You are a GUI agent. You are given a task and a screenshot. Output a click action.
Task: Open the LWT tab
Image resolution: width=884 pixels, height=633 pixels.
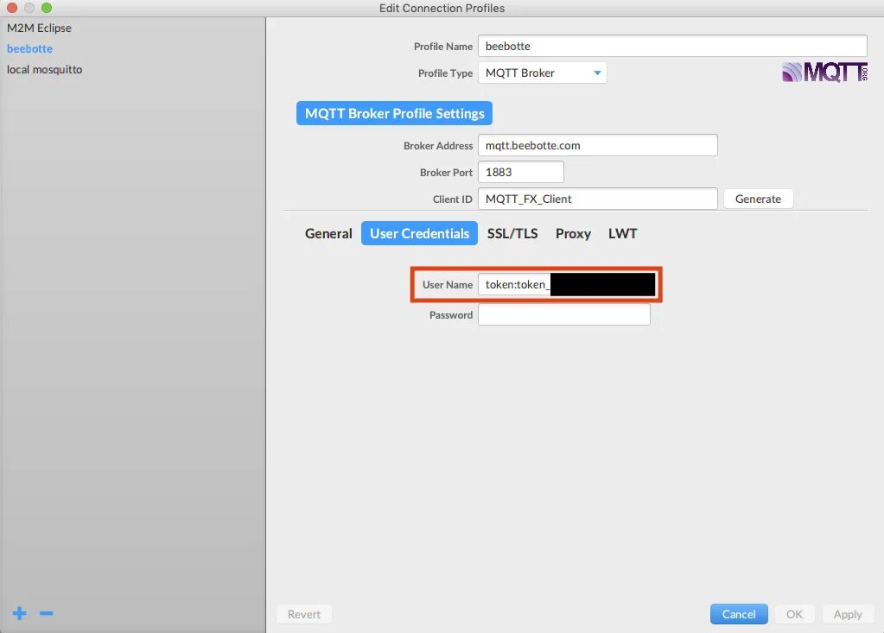point(622,233)
